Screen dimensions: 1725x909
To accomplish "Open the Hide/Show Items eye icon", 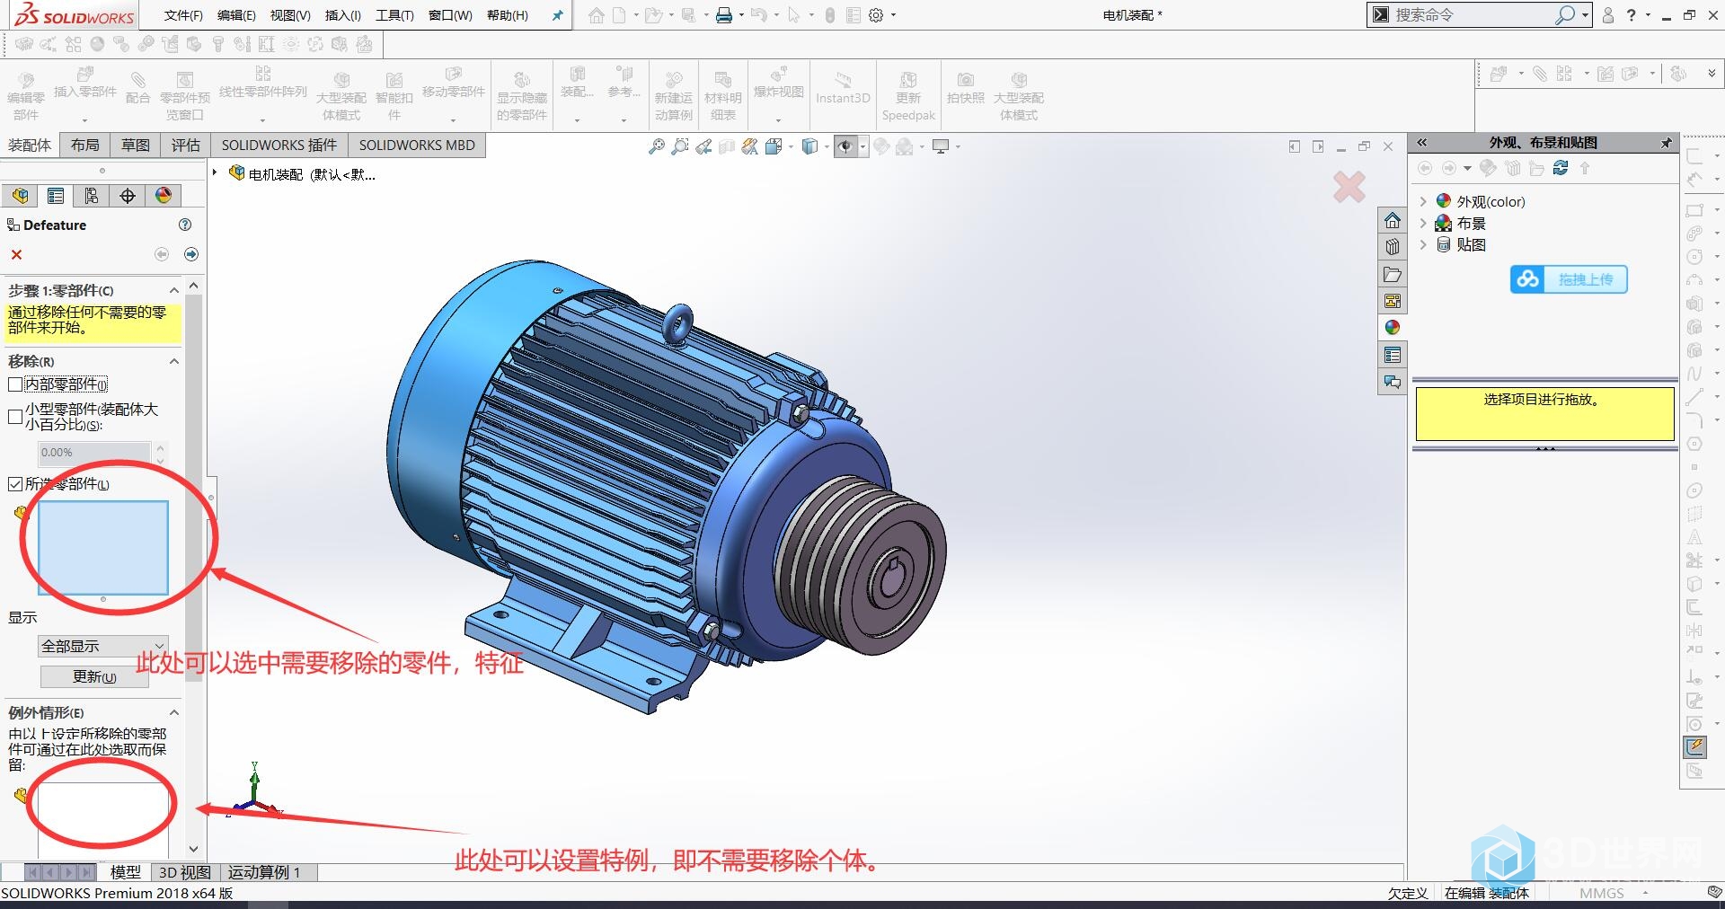I will [x=845, y=146].
